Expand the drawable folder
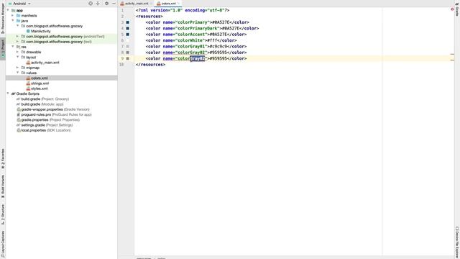Viewport: 460px width, 259px height. [17, 52]
